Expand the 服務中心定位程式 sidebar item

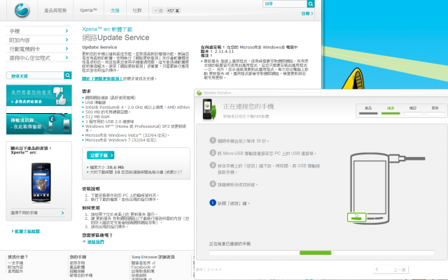(39, 57)
